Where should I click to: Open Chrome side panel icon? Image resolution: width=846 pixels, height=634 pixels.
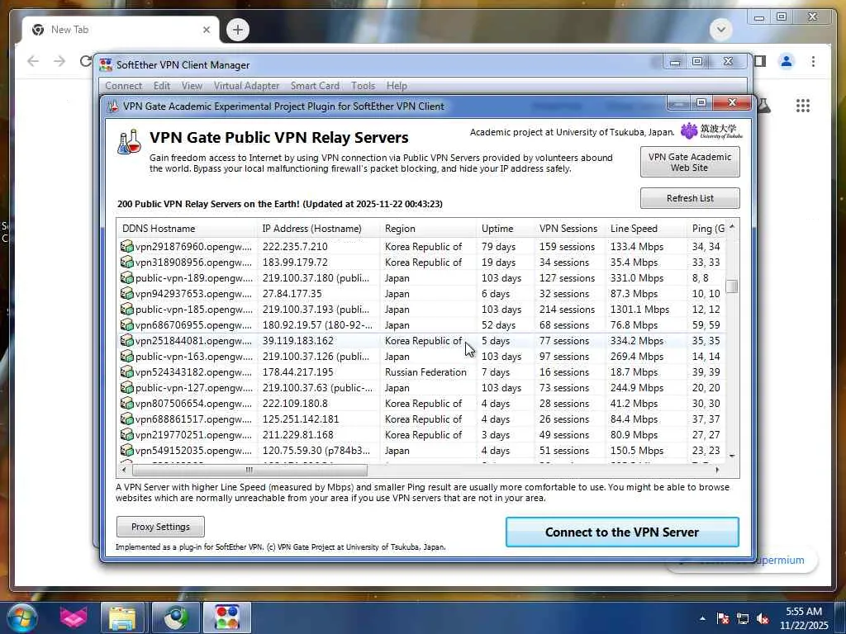click(x=760, y=61)
